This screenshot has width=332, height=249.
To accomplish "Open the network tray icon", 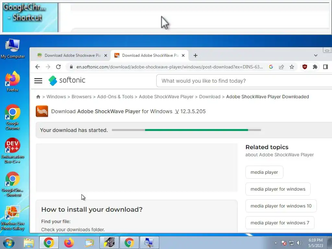I will pyautogui.click(x=291, y=243).
